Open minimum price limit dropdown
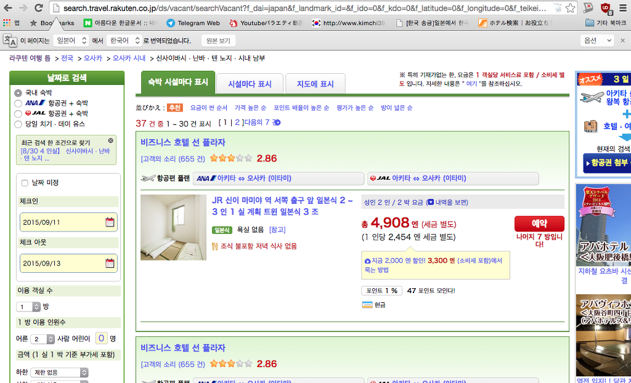The width and height of the screenshot is (631, 383). (60, 373)
